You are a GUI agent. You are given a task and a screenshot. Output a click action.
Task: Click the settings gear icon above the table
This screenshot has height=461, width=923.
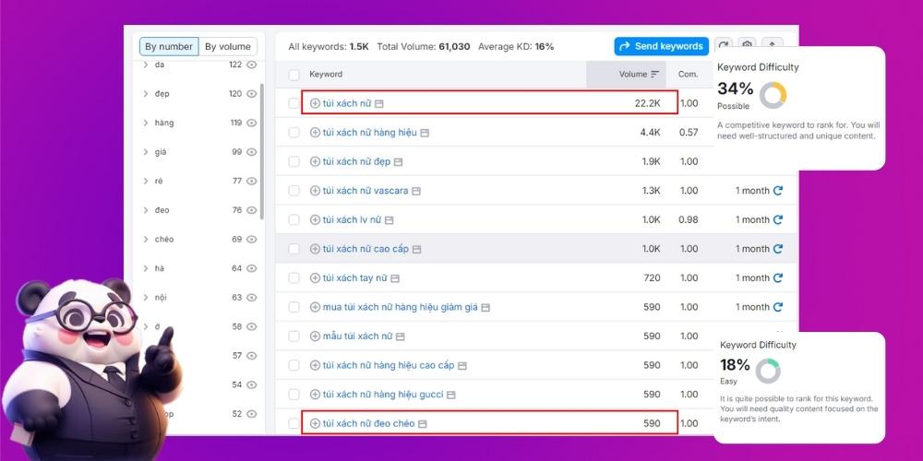[748, 46]
